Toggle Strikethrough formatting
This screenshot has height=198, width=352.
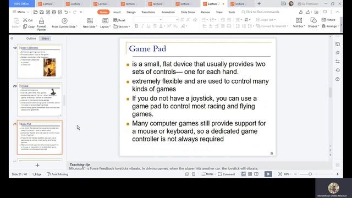coord(155,26)
